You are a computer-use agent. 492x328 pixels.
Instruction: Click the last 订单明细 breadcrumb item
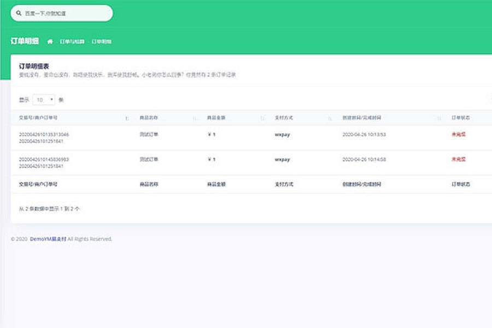tap(102, 42)
